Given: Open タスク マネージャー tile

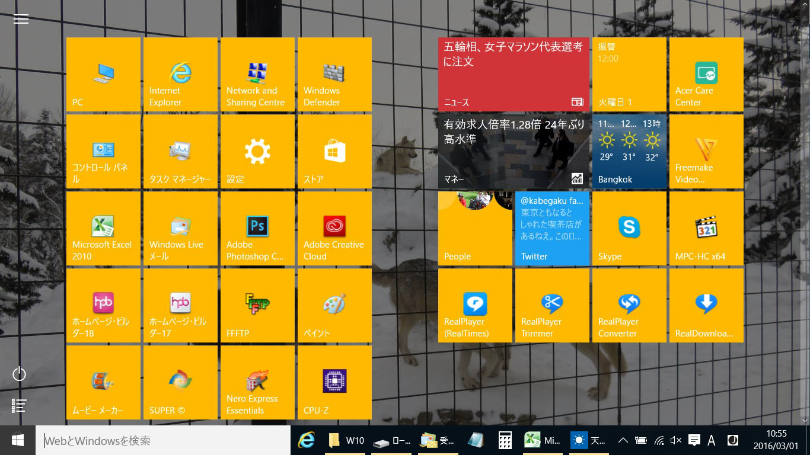Looking at the screenshot, I should [x=180, y=151].
